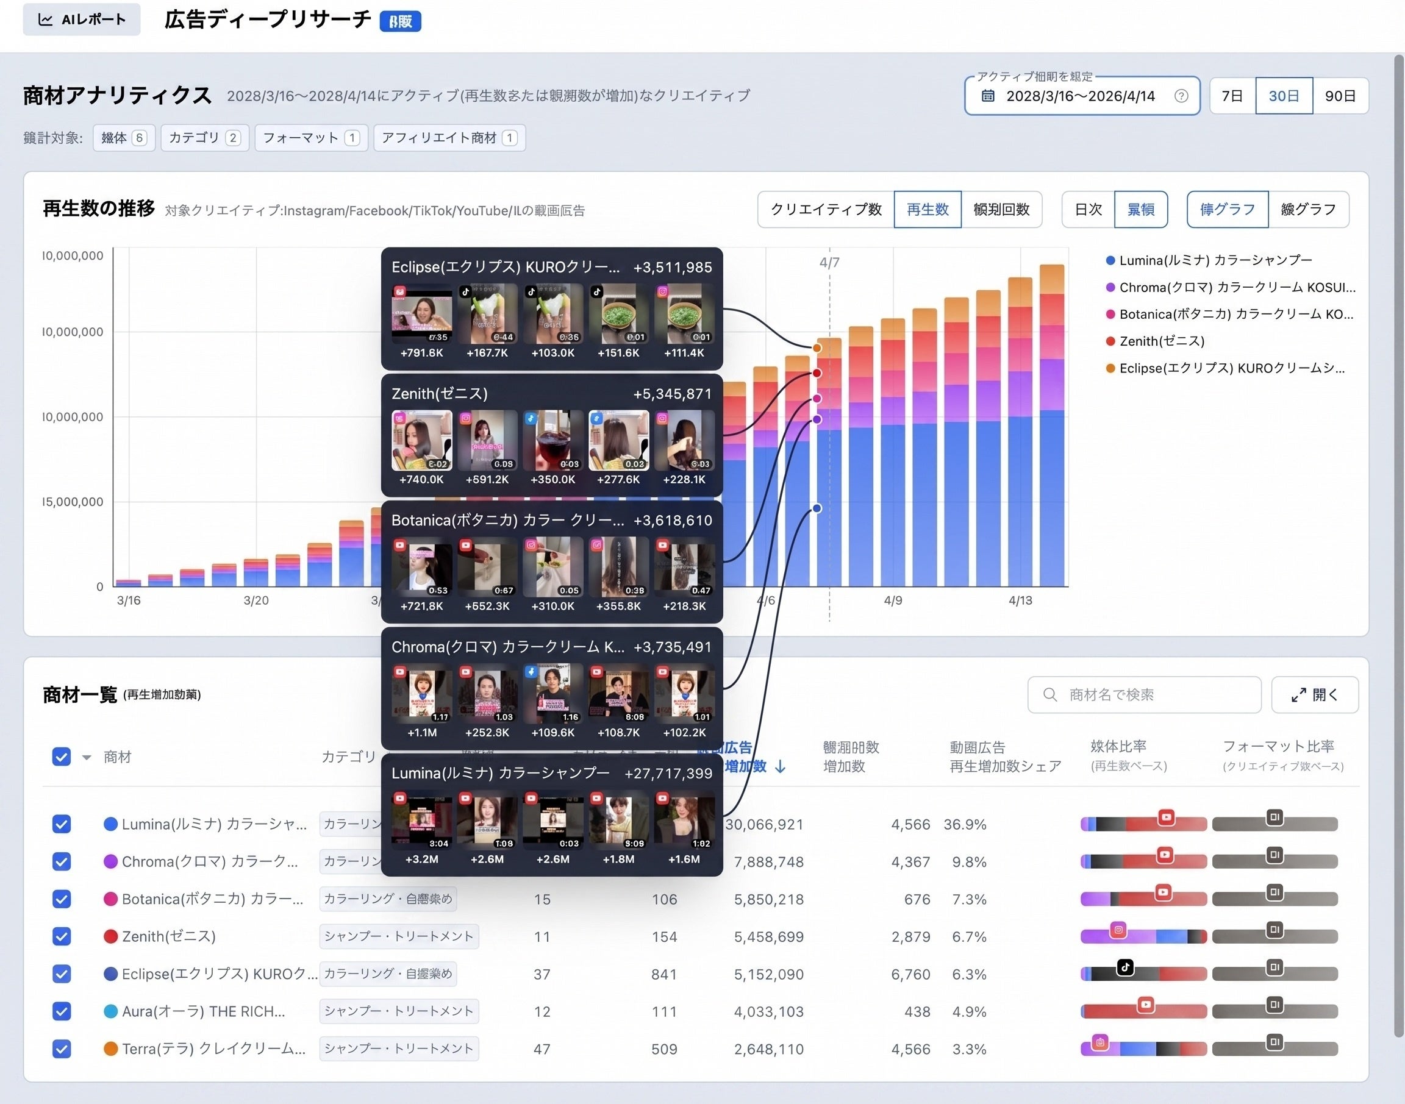The width and height of the screenshot is (1405, 1104).
Task: Click the chart icon in AIレポート button
Action: pyautogui.click(x=45, y=20)
